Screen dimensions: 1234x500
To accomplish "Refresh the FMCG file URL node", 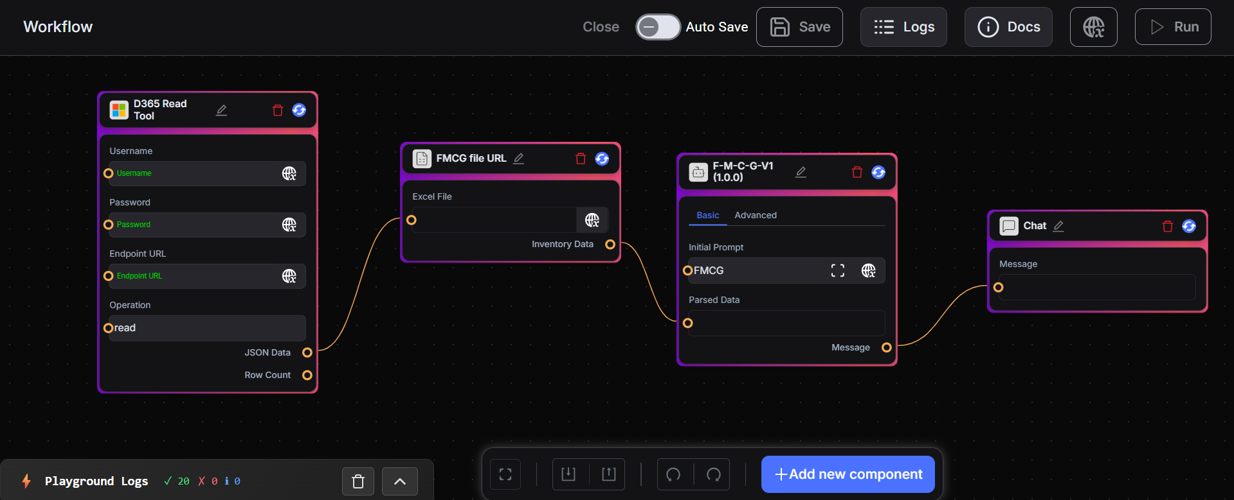I will 602,159.
